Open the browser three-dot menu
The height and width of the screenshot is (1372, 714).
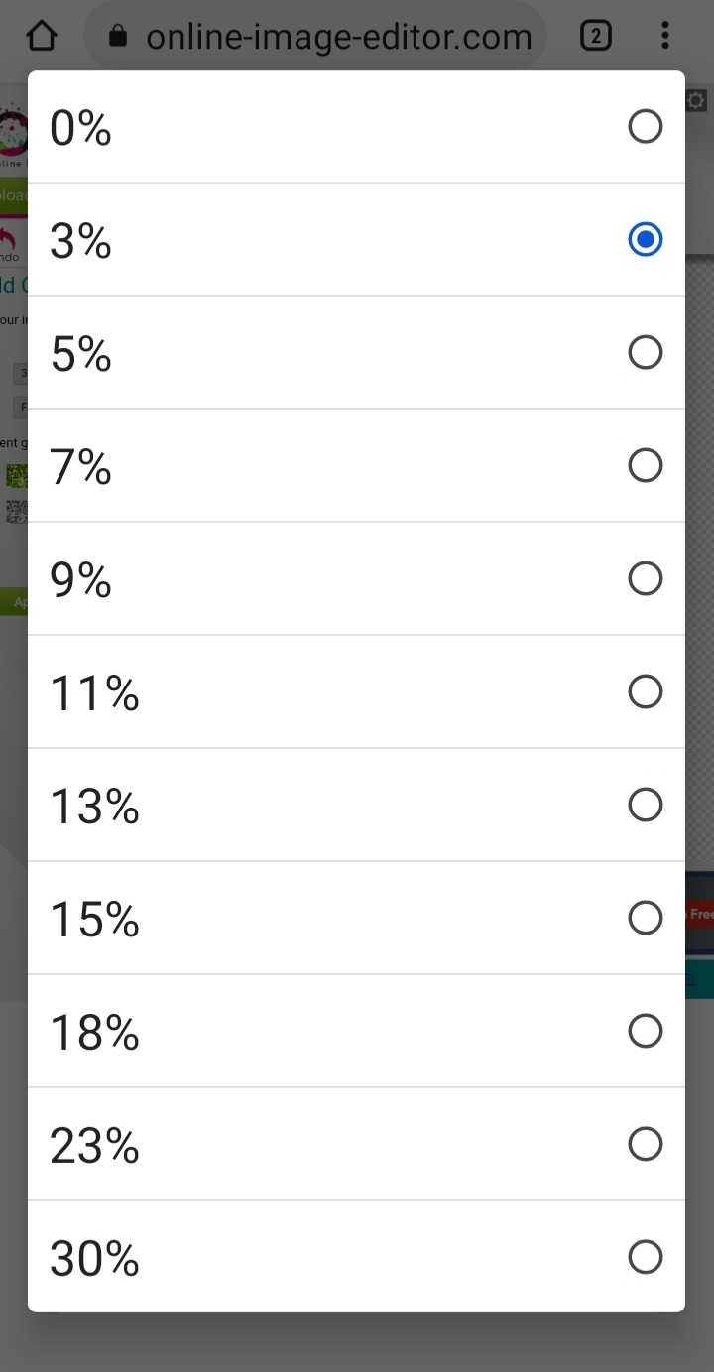(664, 37)
